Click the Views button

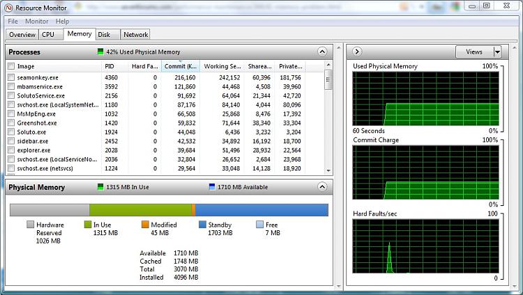pyautogui.click(x=474, y=52)
